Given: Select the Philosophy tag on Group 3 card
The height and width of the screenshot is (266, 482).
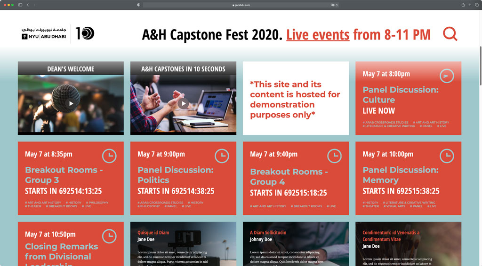Looking at the screenshot, I should (x=97, y=203).
